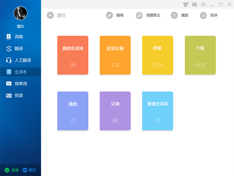234x176 pixels.
Task: Open the yellow 四级 wordbook
Action: click(x=158, y=55)
